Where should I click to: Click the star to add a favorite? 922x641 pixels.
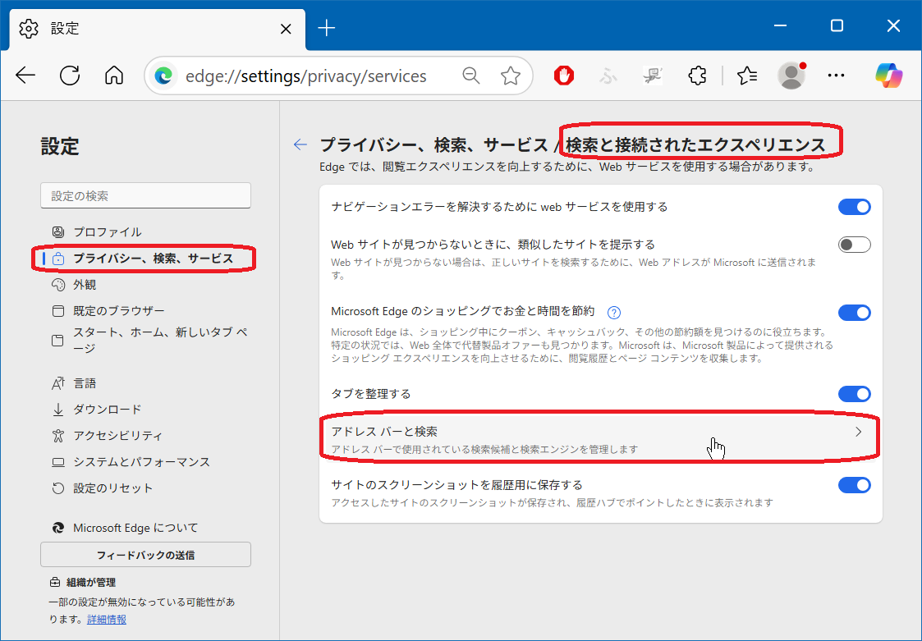coord(511,76)
